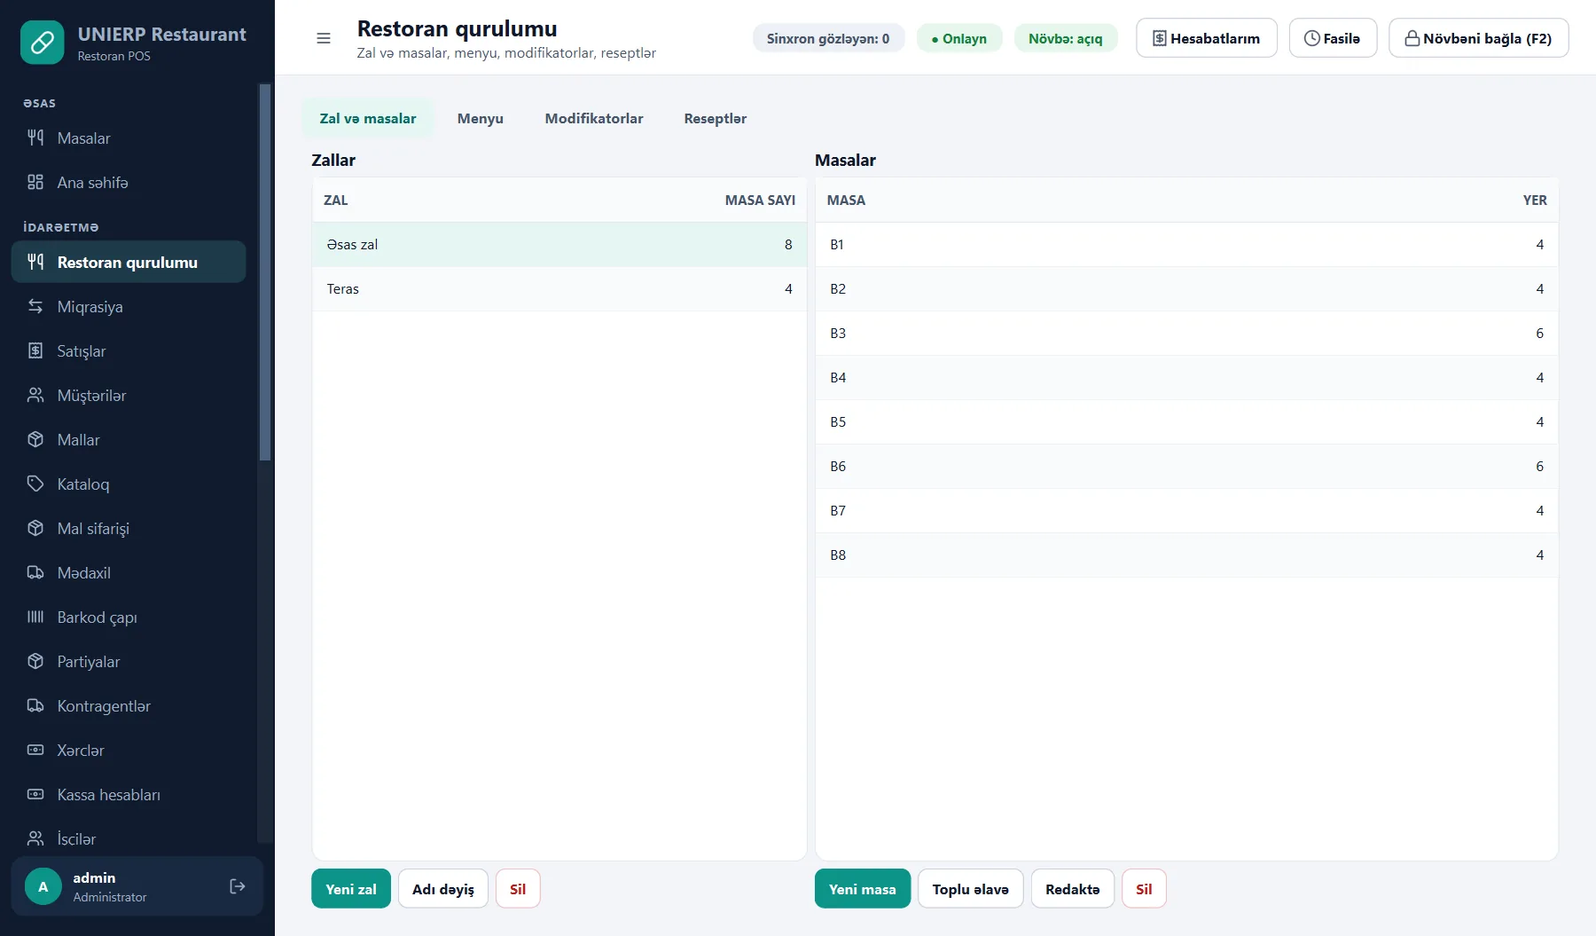
Task: Click the Müştərilər people icon
Action: pos(35,395)
